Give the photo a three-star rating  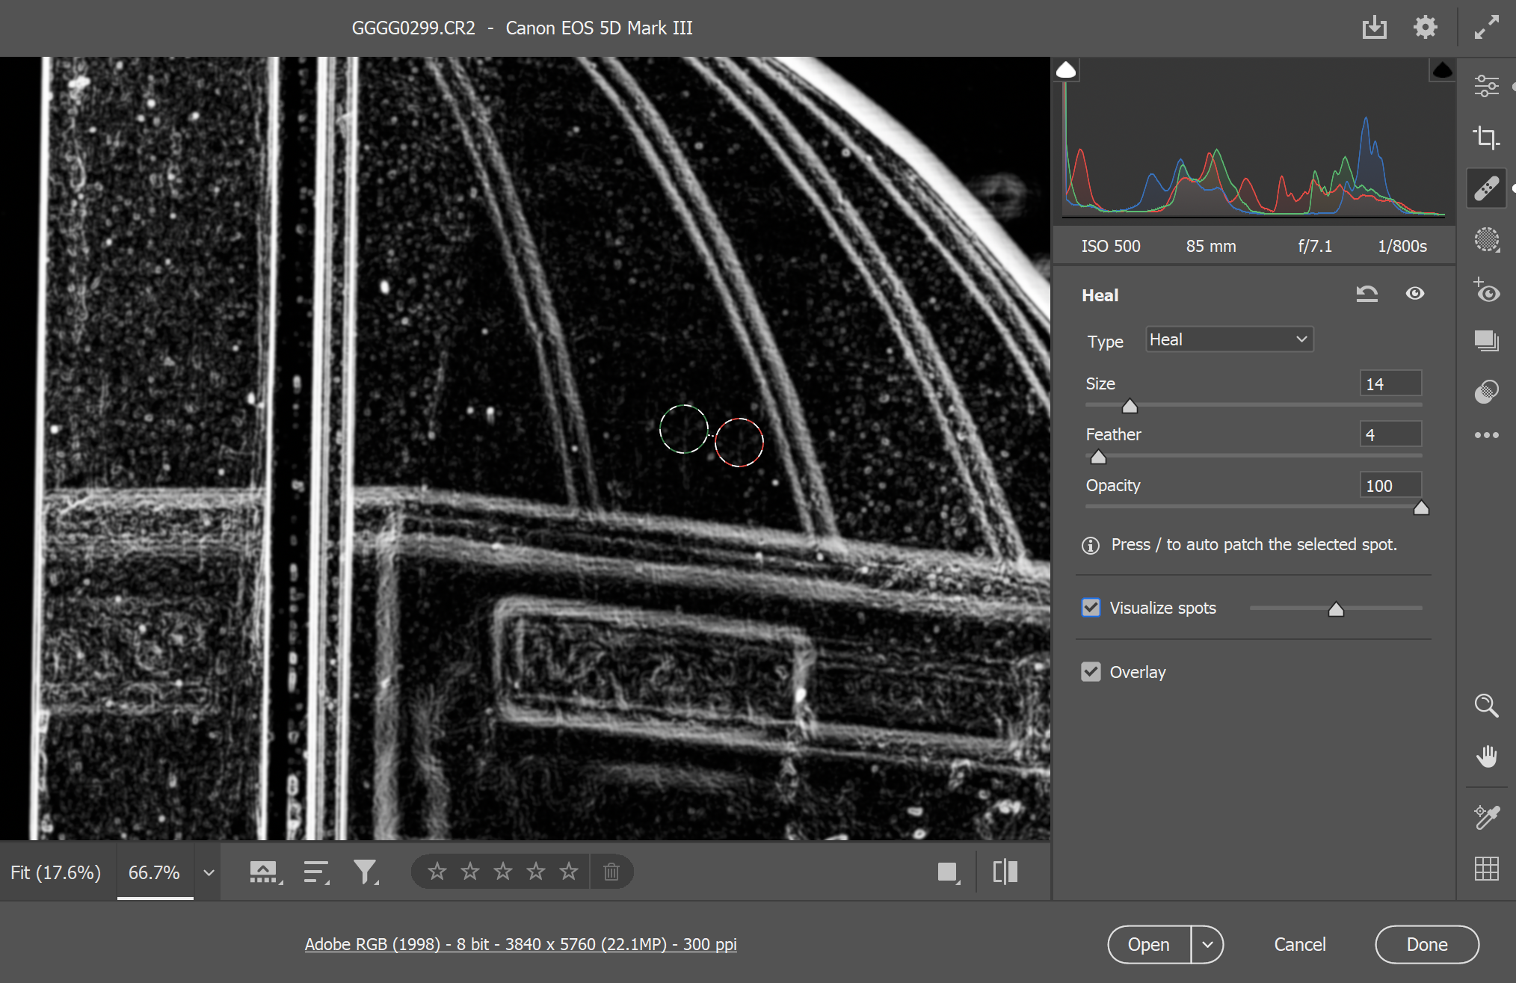tap(502, 871)
